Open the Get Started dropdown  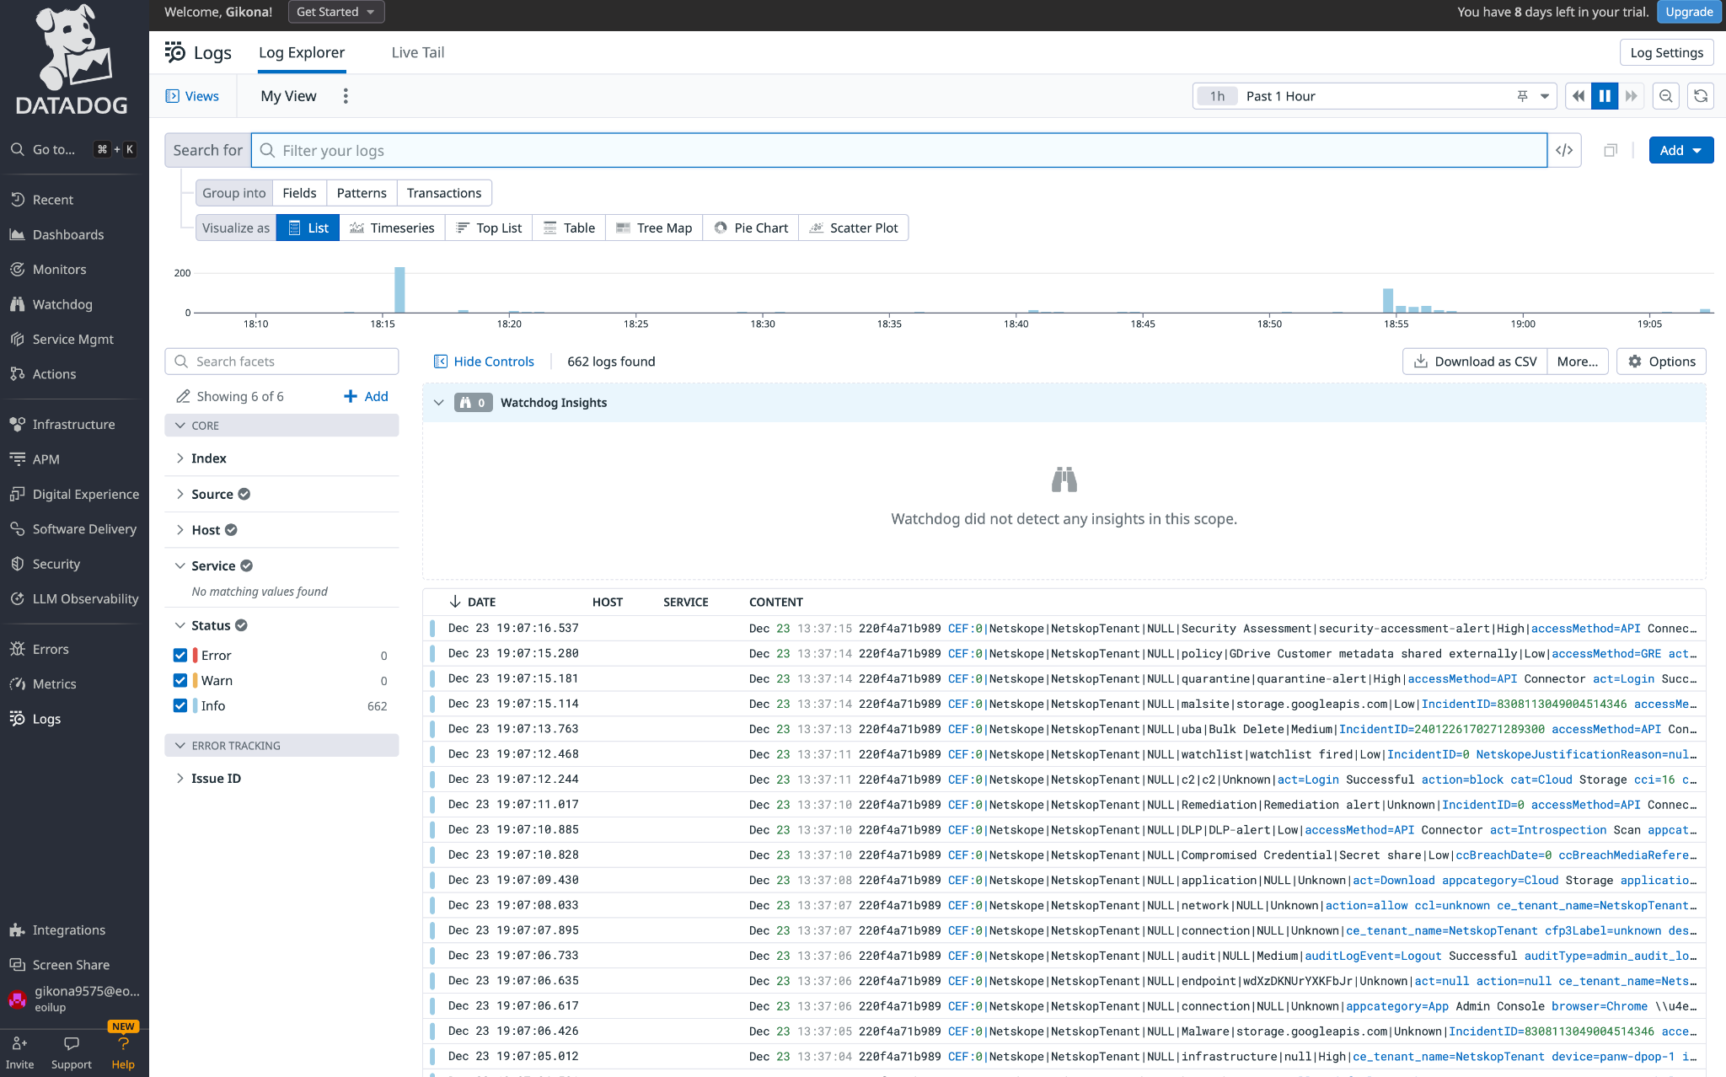[x=336, y=12]
